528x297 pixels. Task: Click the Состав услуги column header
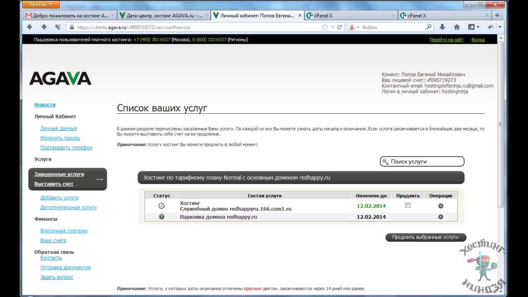click(265, 196)
